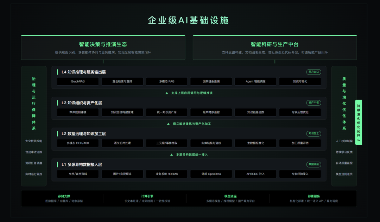Click 安全权限控制 in governance sidebar
Image resolution: width=380 pixels, height=222 pixels.
click(x=34, y=141)
